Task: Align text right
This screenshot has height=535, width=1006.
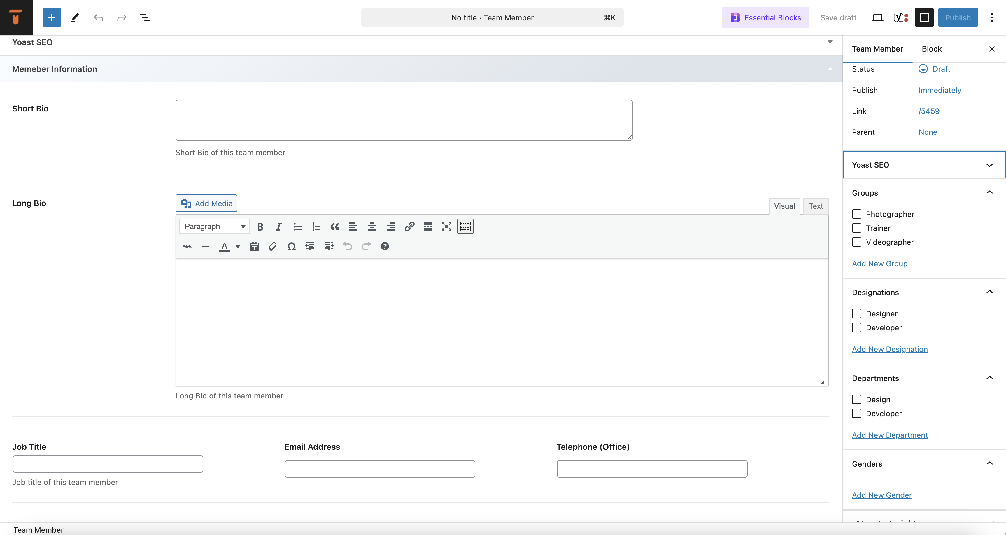Action: click(x=390, y=226)
